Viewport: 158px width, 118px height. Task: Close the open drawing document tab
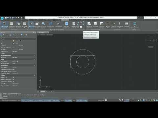point(48,32)
